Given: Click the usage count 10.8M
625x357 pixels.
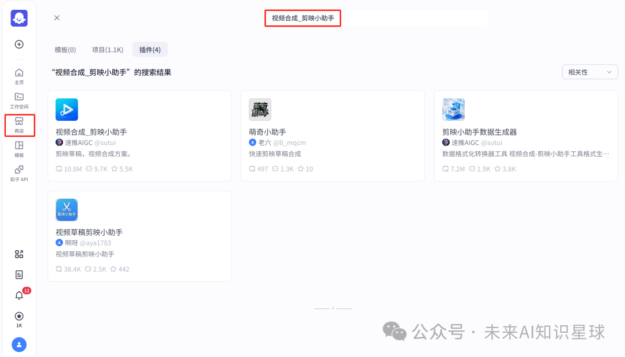Looking at the screenshot, I should [x=68, y=169].
